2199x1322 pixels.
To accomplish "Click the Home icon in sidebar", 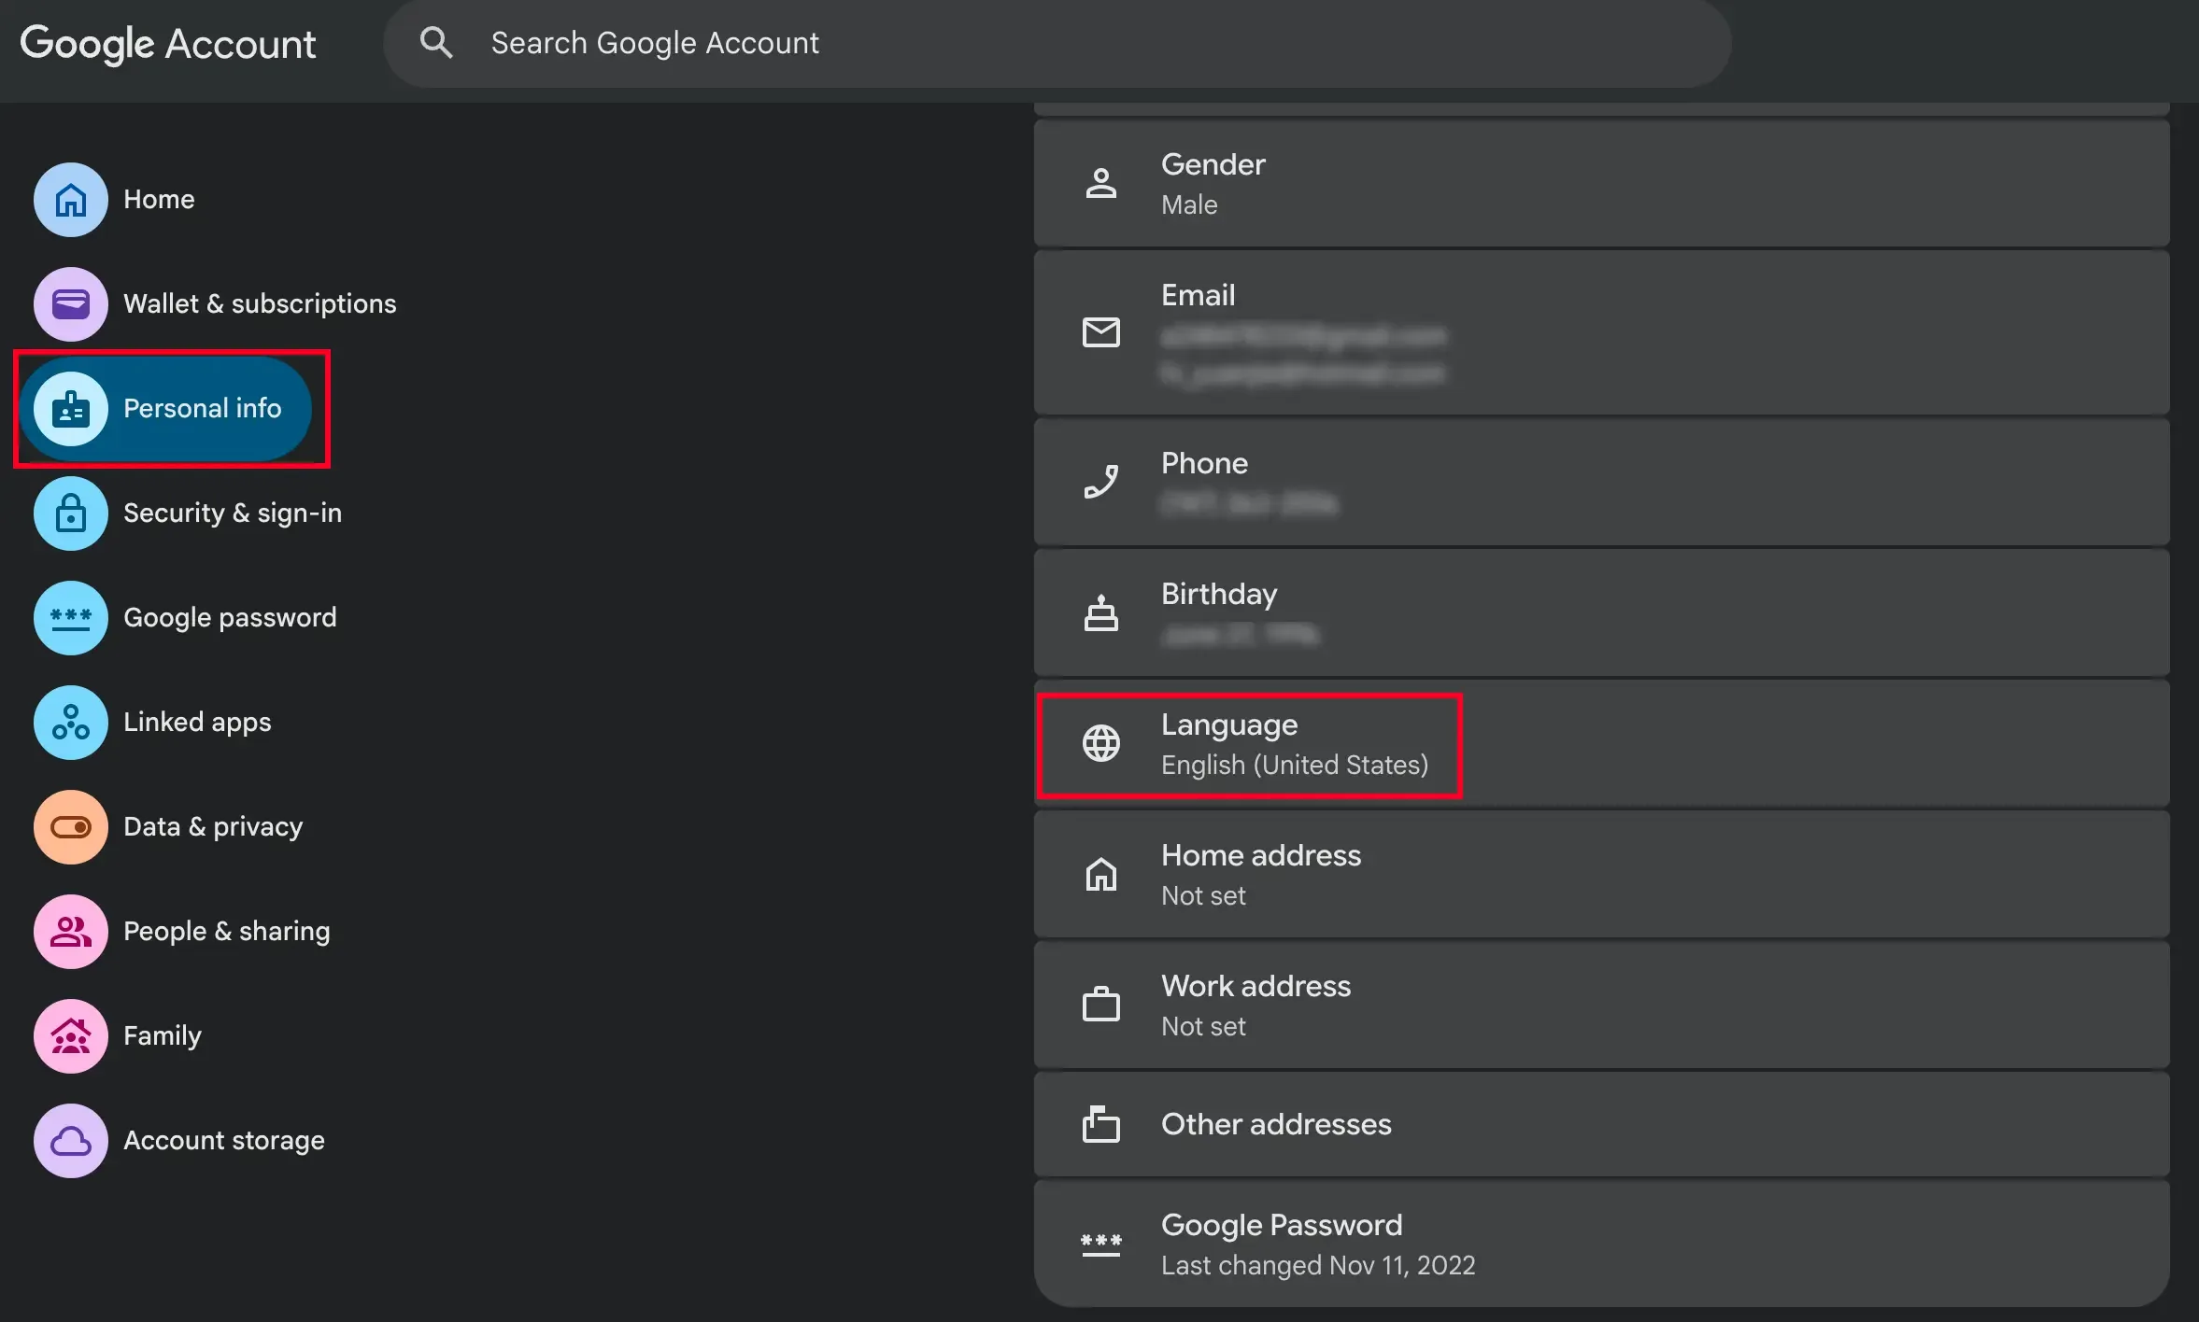I will tap(71, 200).
